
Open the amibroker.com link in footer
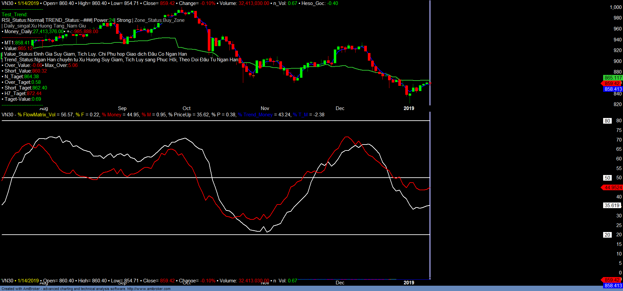(x=149, y=289)
